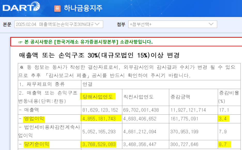Click the 매출액 또는 손익구조 변동내용 label

pos(48,97)
